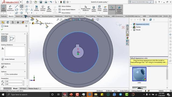Enable For construction checkbox

coord(6,74)
